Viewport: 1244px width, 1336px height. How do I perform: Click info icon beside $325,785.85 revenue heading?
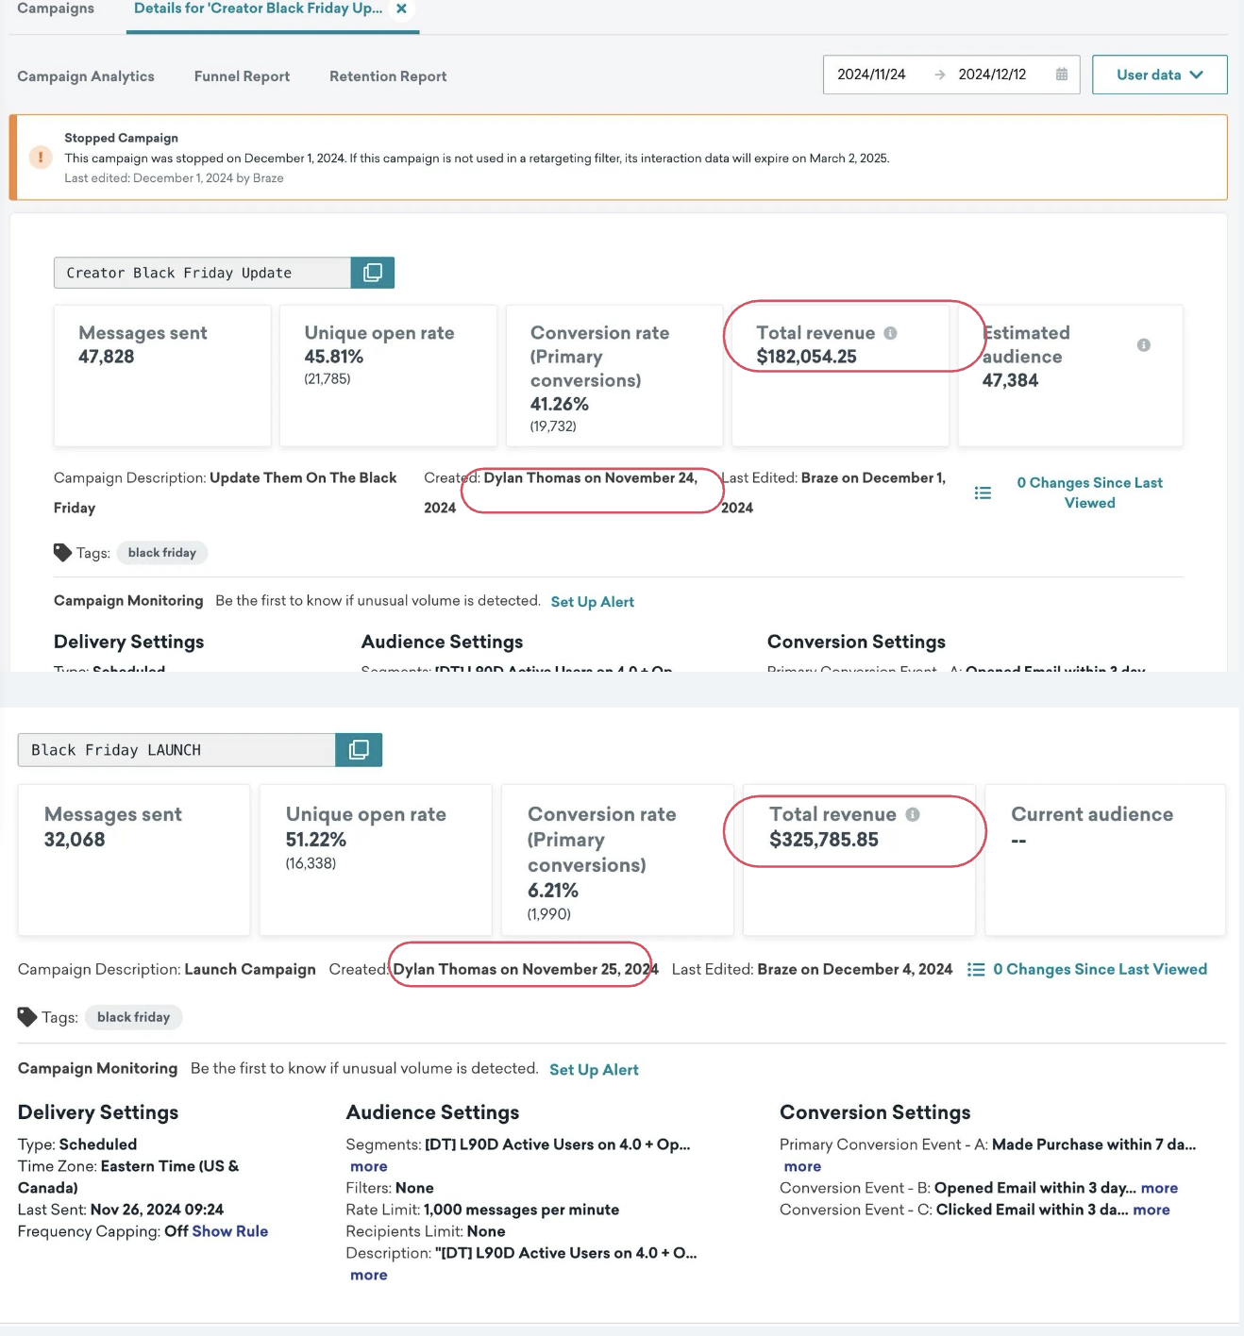913,814
